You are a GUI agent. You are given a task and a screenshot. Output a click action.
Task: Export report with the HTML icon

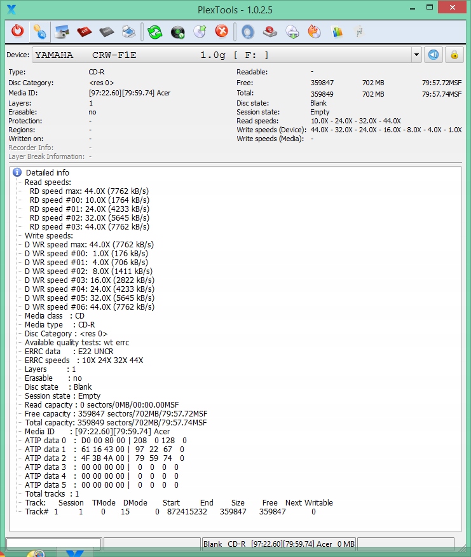[x=106, y=32]
